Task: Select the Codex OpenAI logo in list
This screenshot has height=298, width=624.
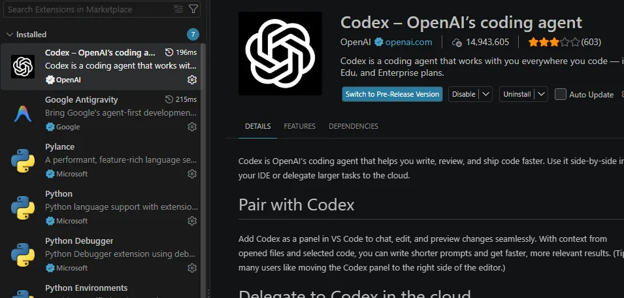Action: pyautogui.click(x=23, y=67)
